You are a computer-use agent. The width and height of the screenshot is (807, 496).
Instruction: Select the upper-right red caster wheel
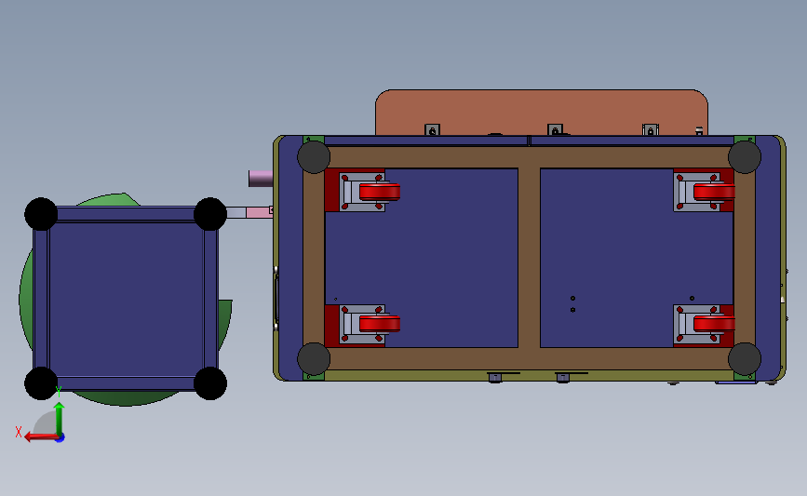pyautogui.click(x=714, y=192)
